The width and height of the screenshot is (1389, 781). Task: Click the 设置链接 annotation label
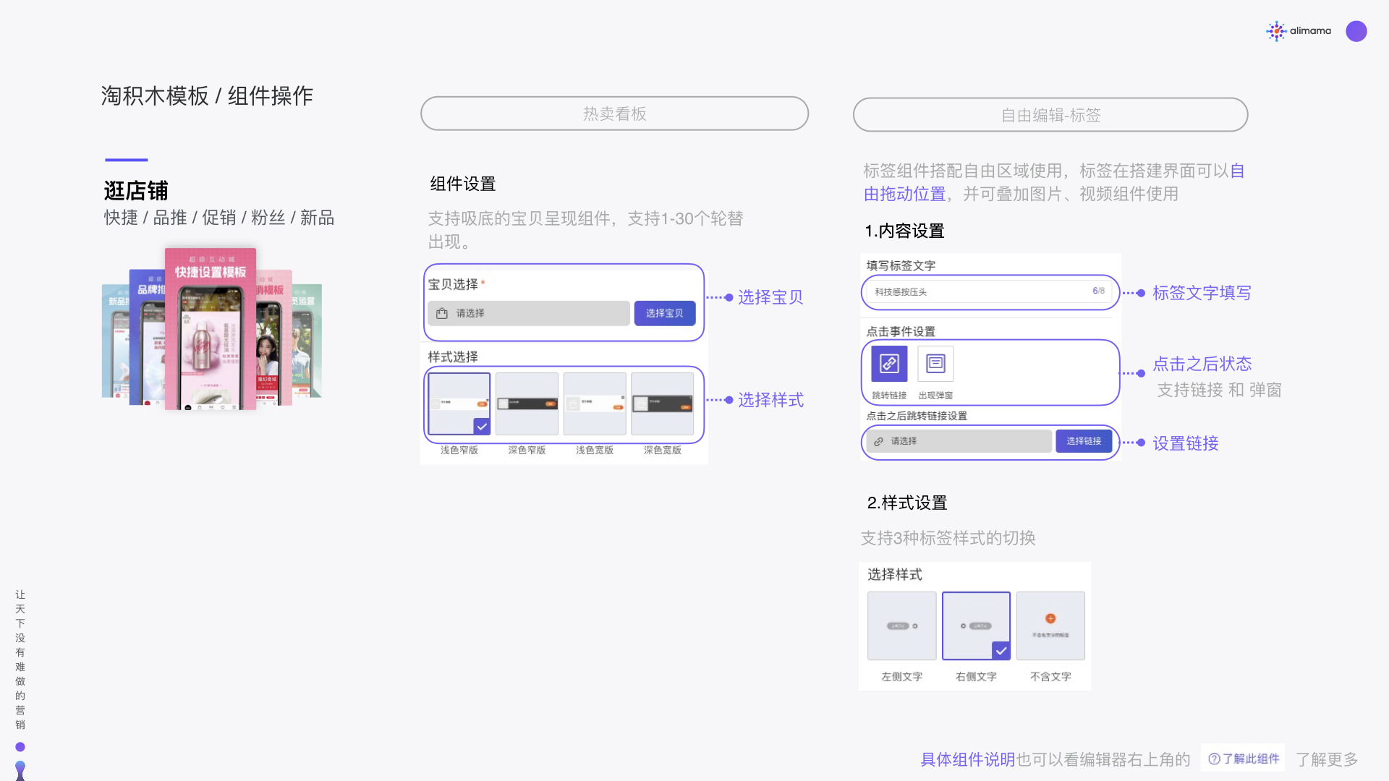[1186, 443]
